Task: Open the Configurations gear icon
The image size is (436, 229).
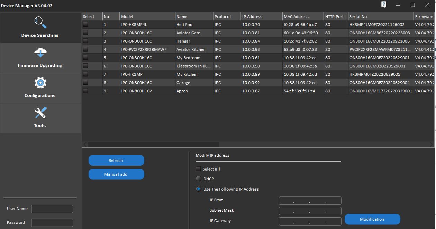Action: 40,83
